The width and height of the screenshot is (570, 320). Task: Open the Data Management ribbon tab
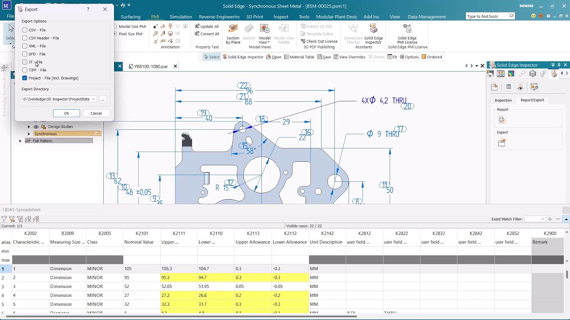pyautogui.click(x=427, y=17)
